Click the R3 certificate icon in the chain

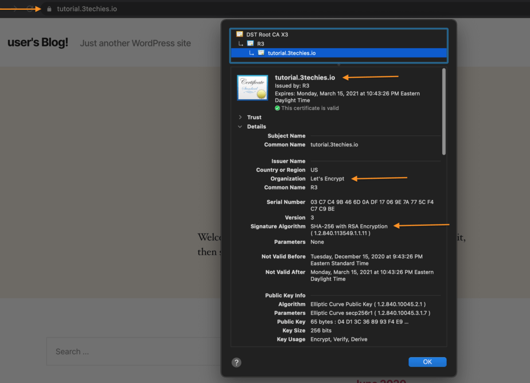coord(251,44)
